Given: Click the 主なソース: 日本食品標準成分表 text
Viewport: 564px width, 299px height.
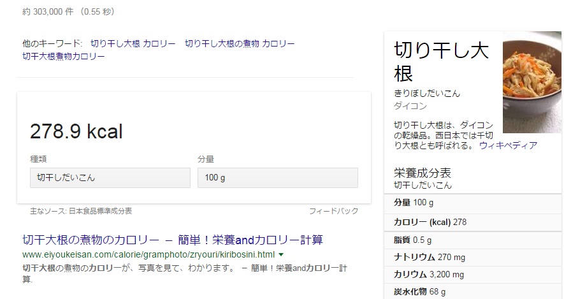Looking at the screenshot, I should pyautogui.click(x=81, y=211).
